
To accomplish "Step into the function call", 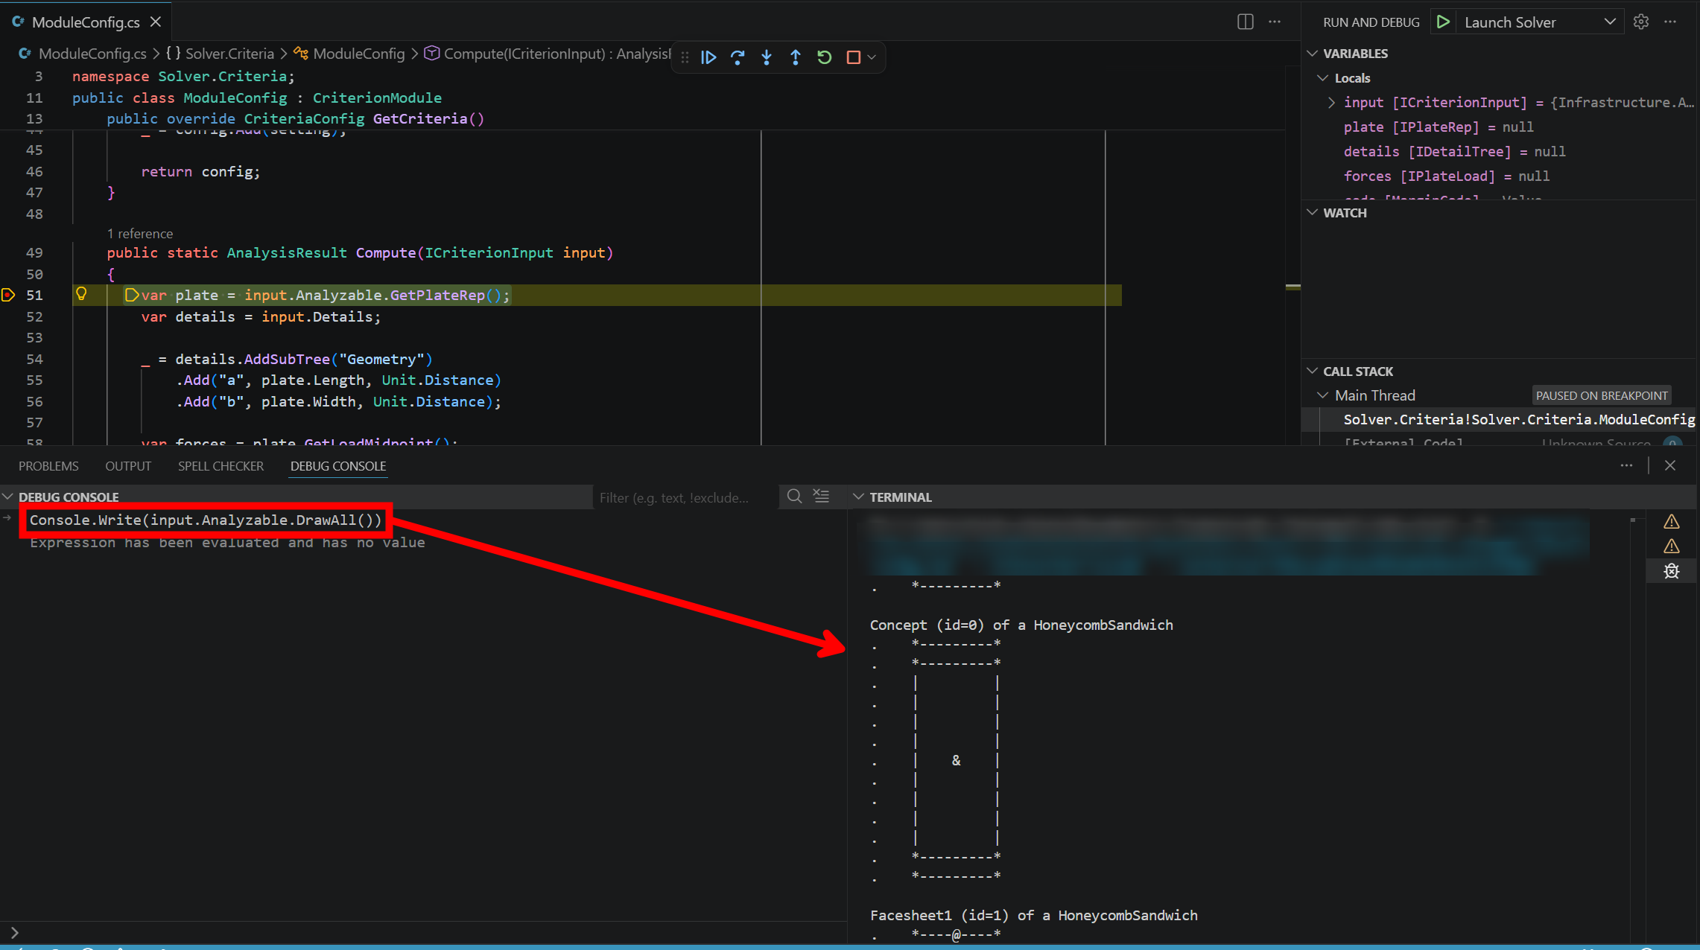I will [x=767, y=57].
